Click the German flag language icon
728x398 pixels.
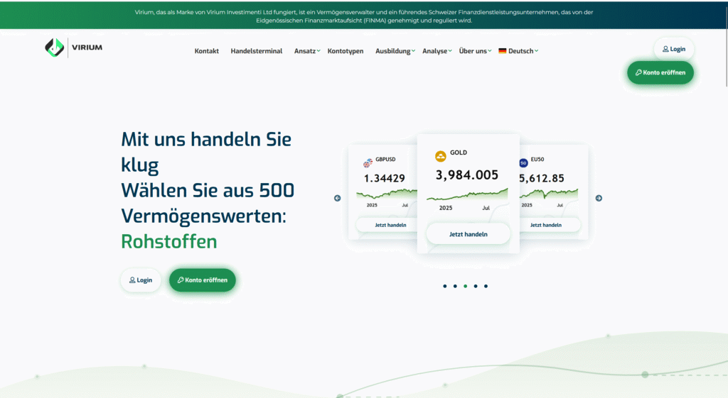coord(503,51)
